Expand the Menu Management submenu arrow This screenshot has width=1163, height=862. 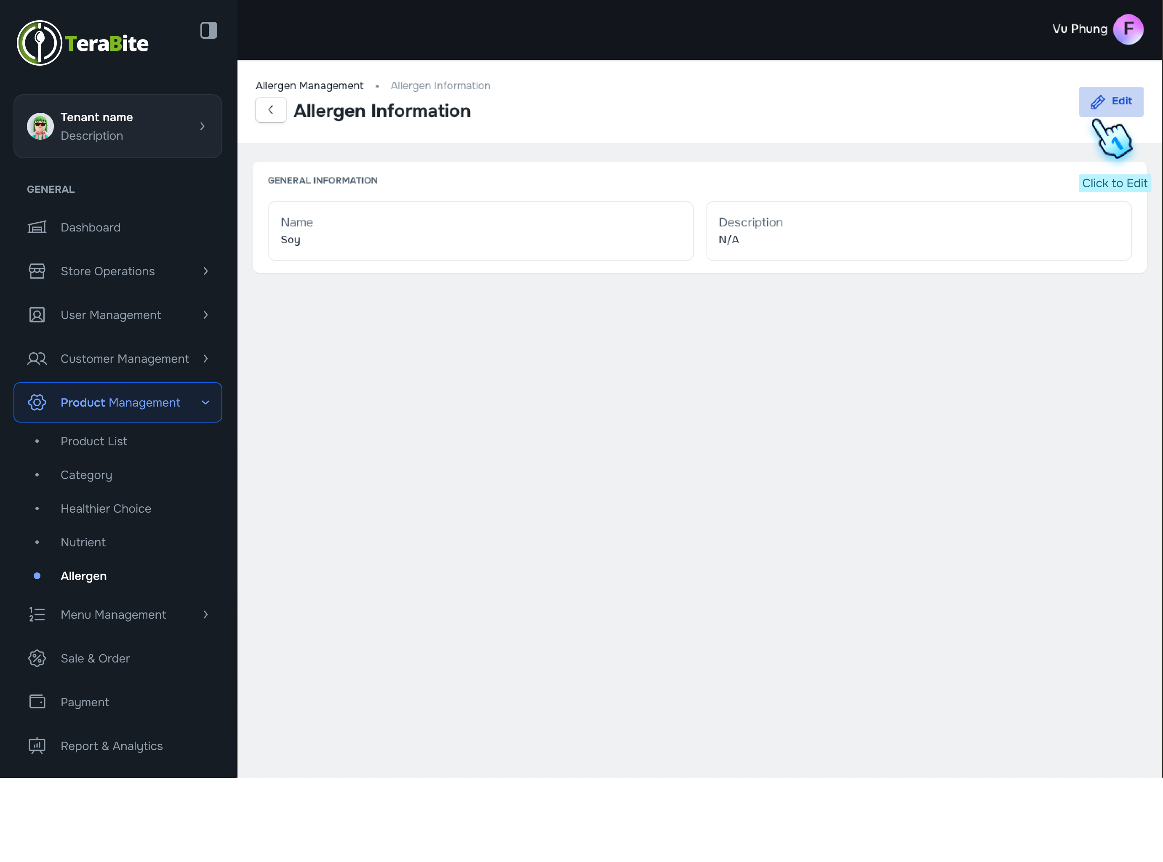205,615
